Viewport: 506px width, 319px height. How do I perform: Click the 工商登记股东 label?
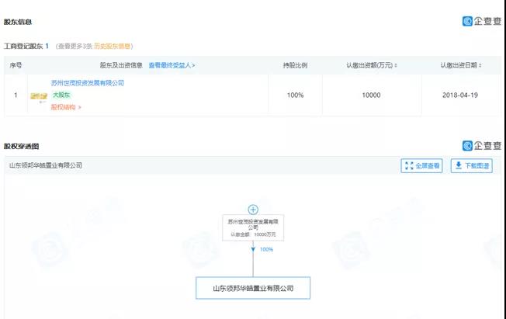(x=23, y=46)
